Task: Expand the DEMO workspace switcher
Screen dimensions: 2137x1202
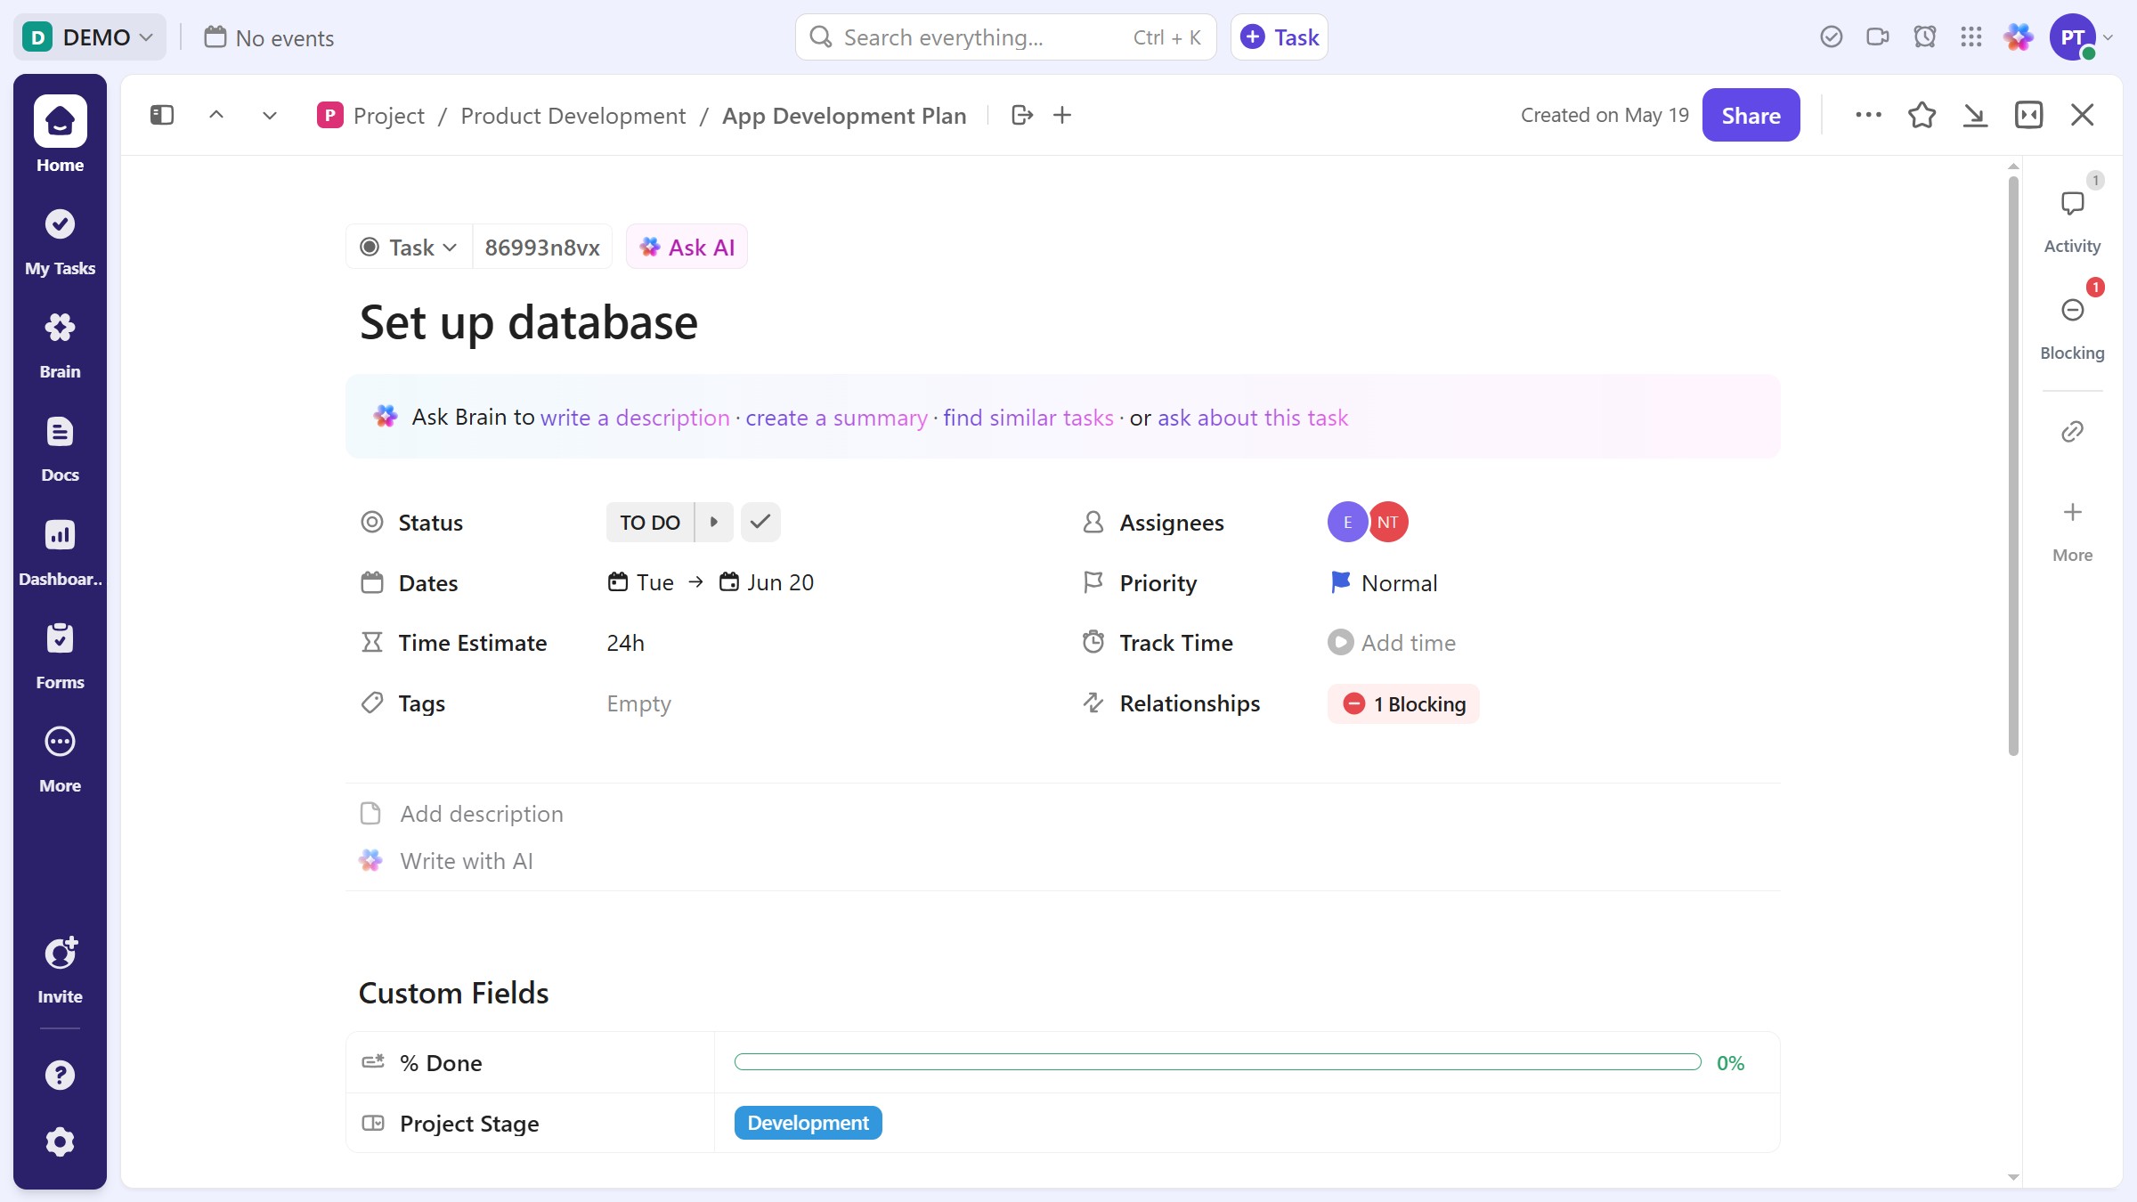Action: pos(90,37)
